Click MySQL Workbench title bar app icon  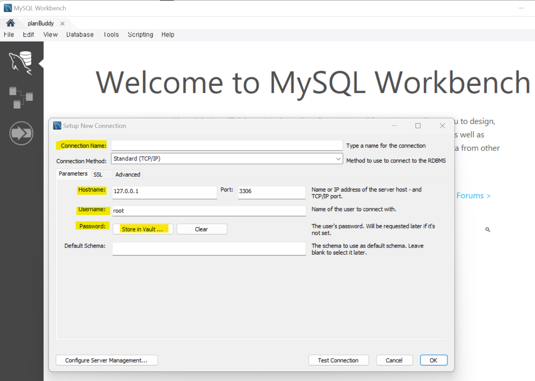pyautogui.click(x=8, y=8)
